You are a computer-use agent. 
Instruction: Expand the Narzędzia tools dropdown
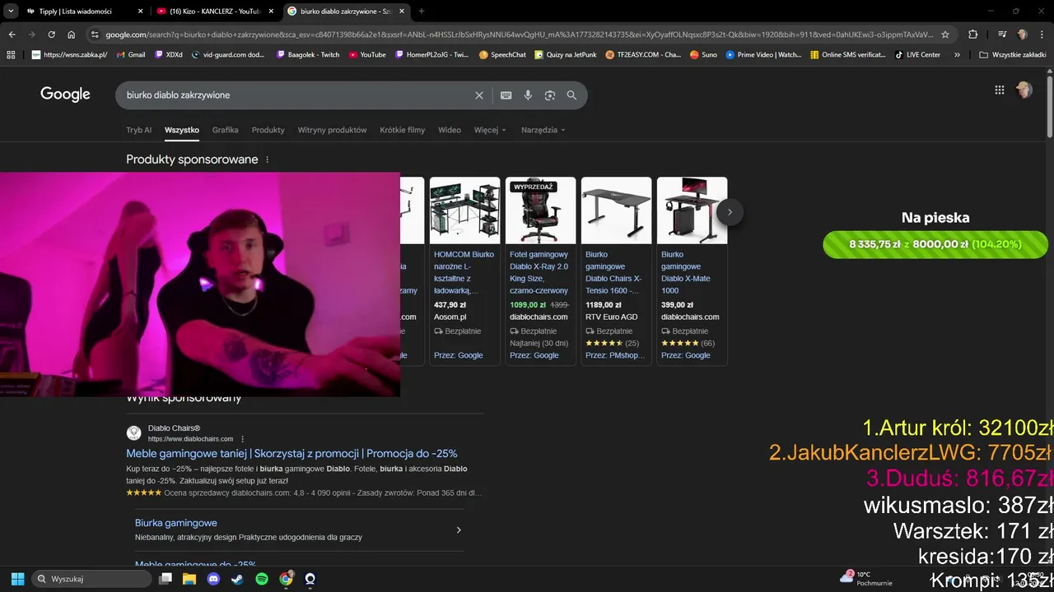click(x=543, y=130)
